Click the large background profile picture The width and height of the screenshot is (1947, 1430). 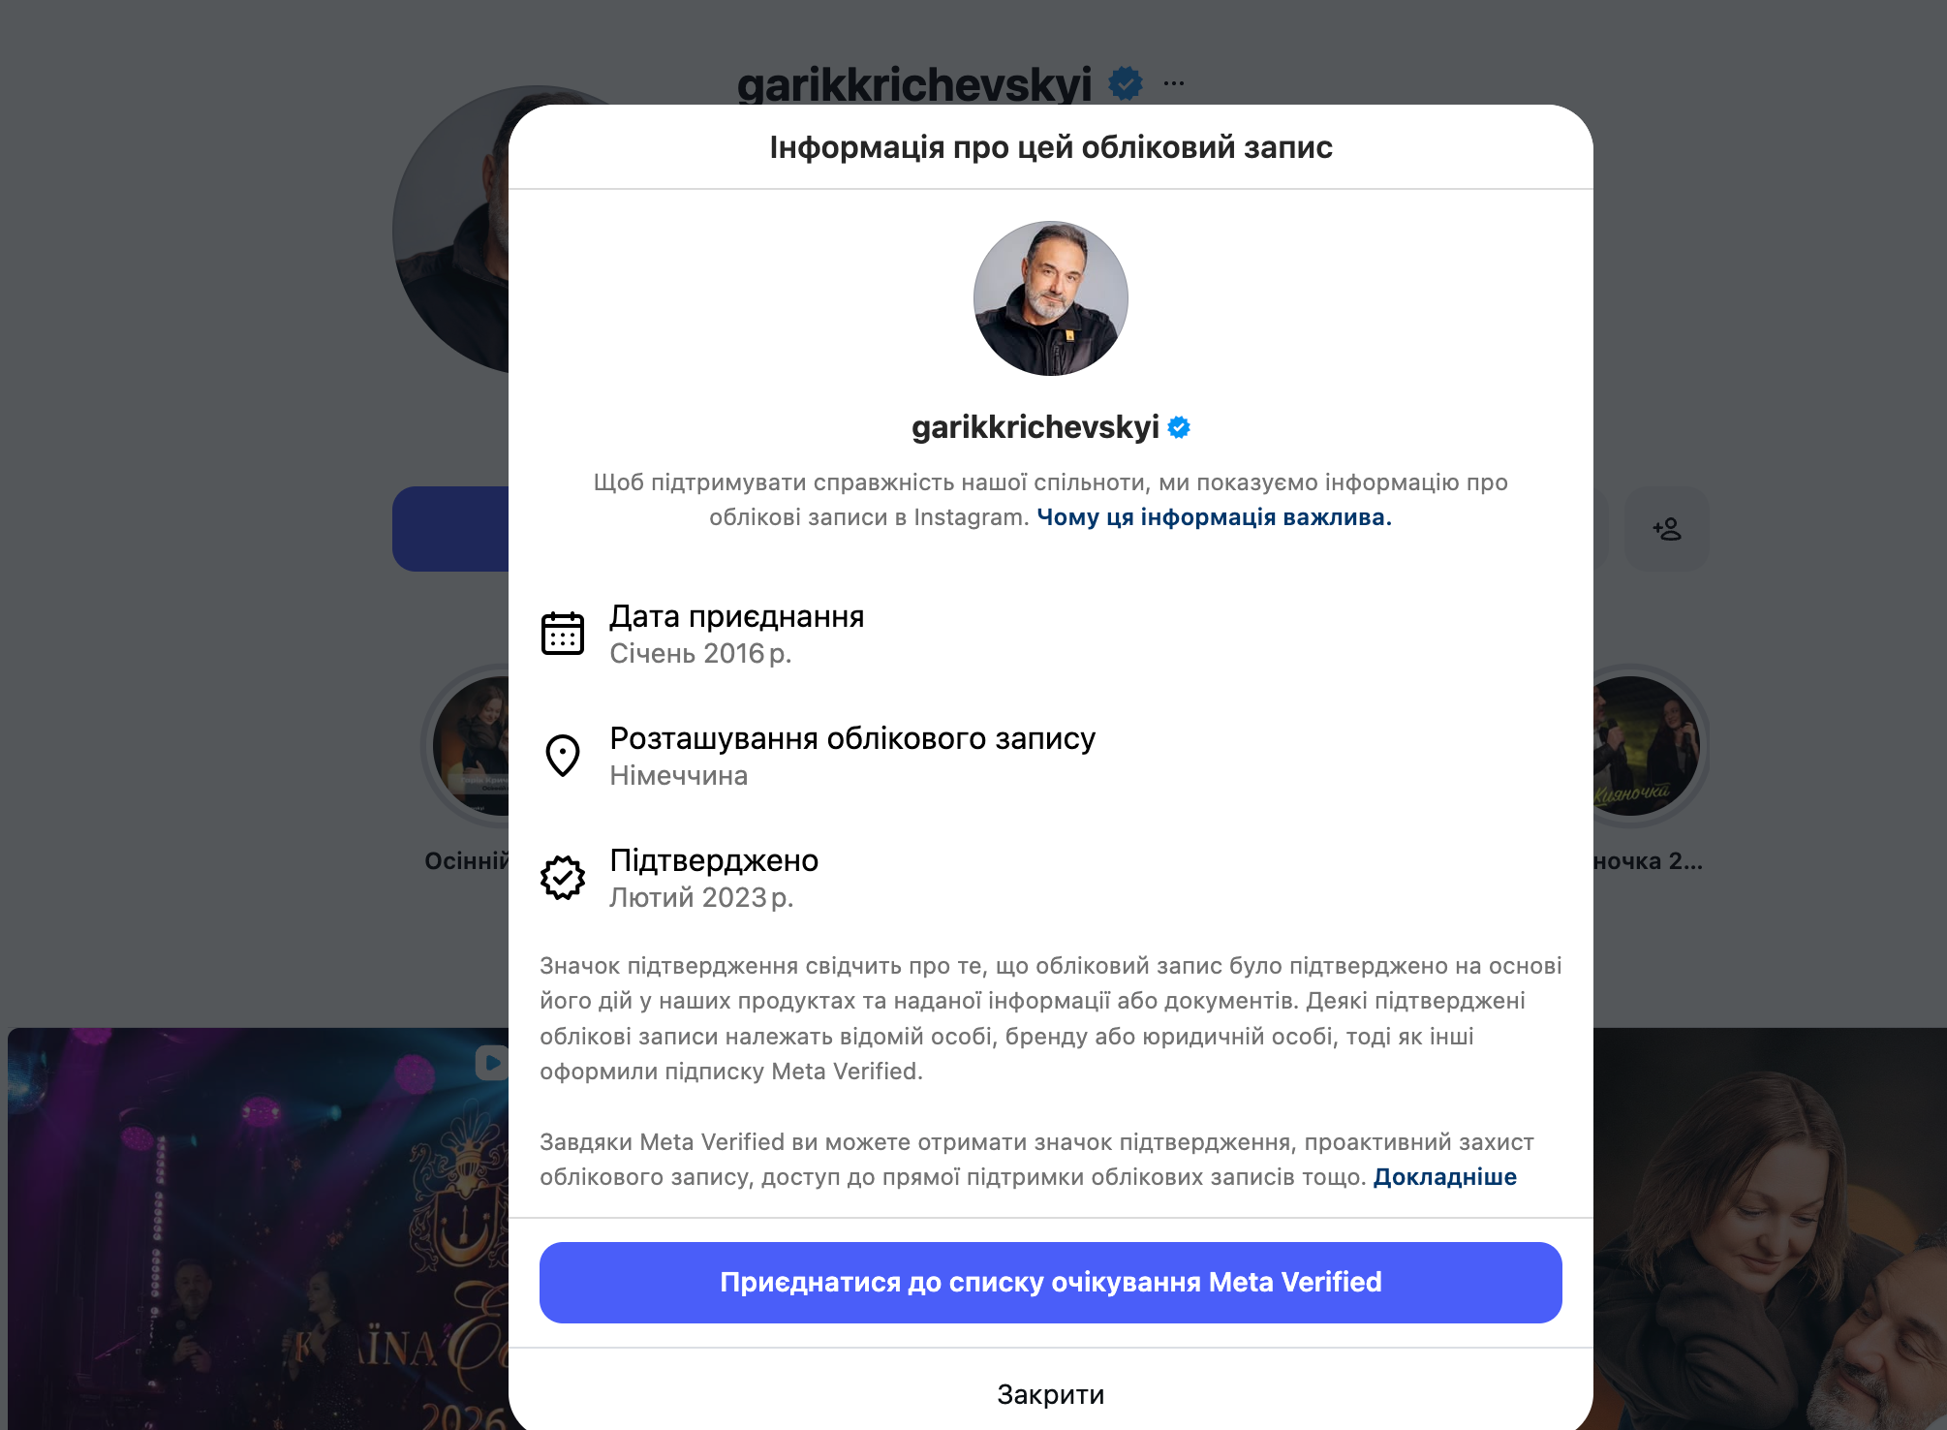pyautogui.click(x=450, y=231)
